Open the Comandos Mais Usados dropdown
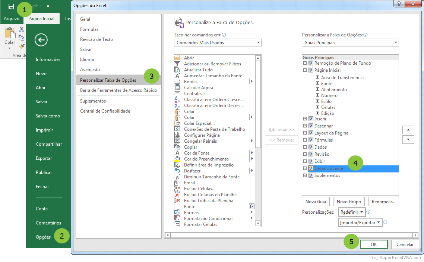424x262 pixels. click(x=218, y=43)
